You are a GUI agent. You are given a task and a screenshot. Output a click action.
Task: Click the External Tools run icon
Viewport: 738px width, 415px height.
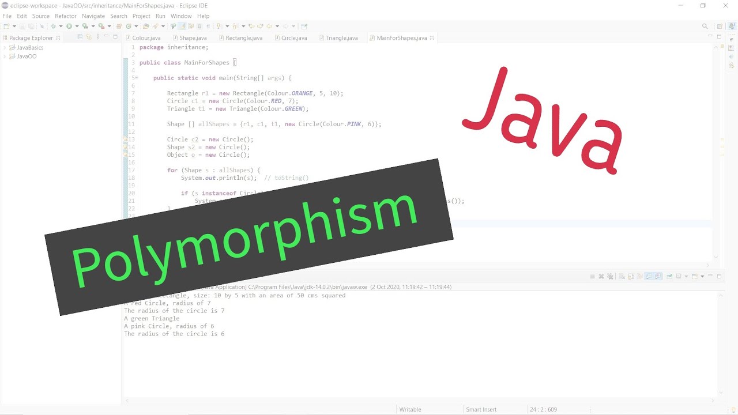(101, 26)
